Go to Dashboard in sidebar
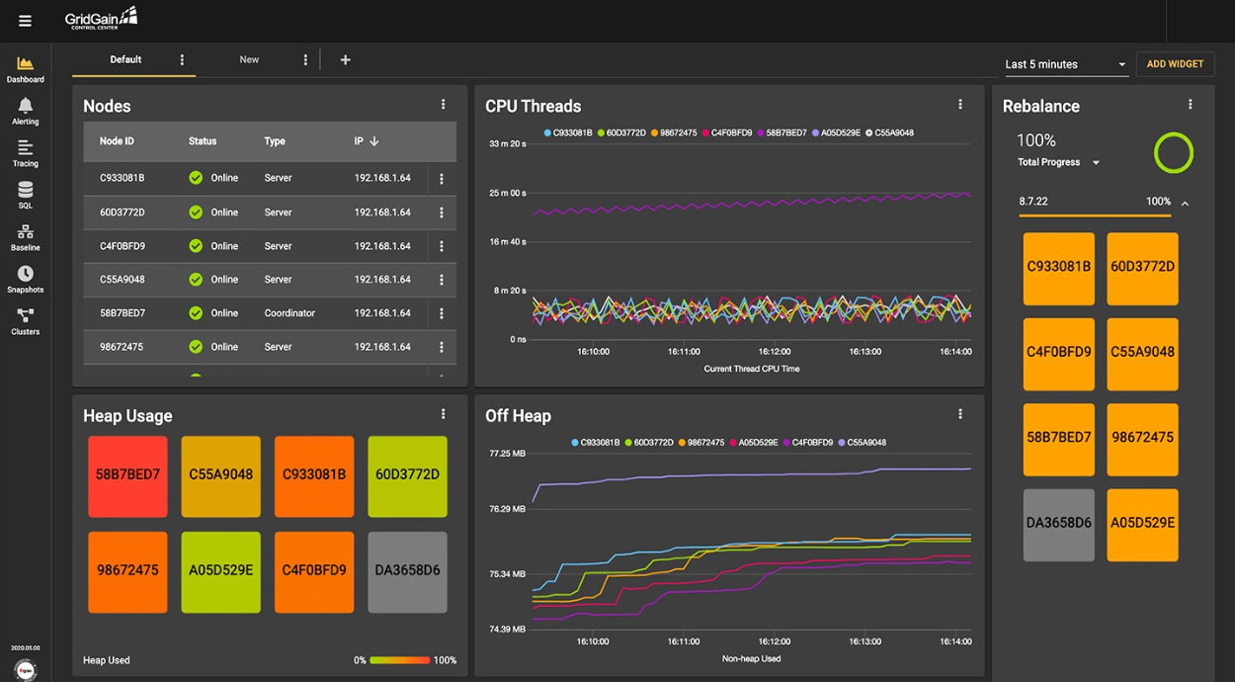The image size is (1235, 682). [26, 70]
